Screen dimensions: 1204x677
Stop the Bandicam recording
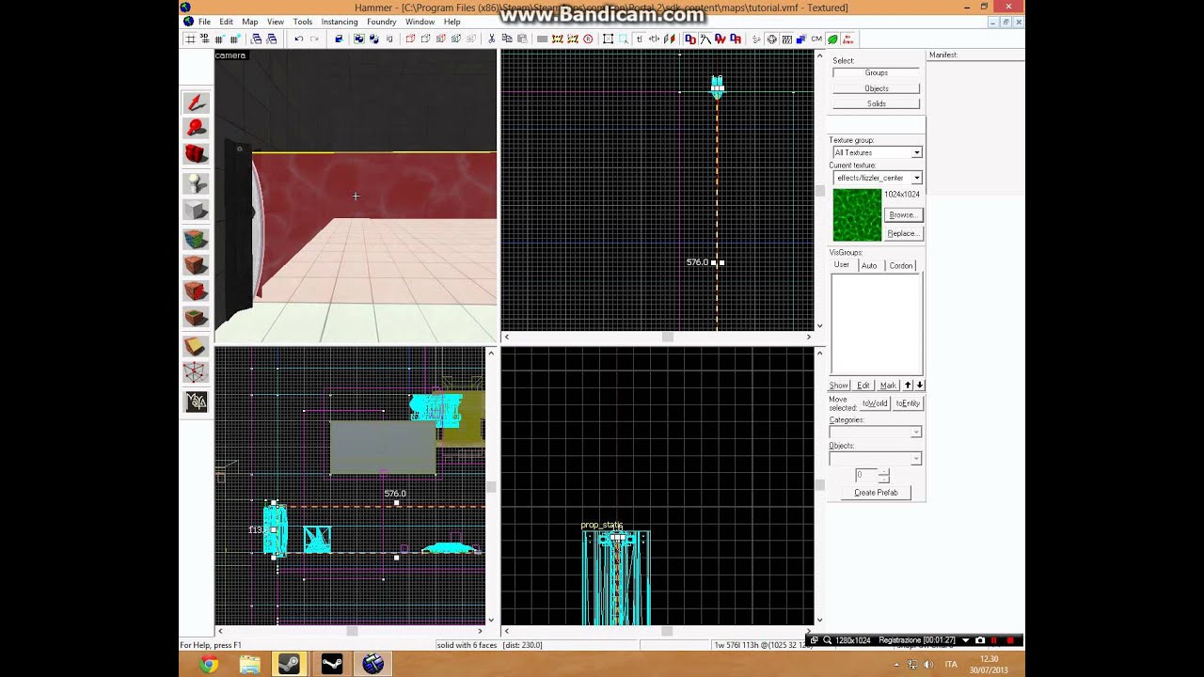pos(1010,640)
